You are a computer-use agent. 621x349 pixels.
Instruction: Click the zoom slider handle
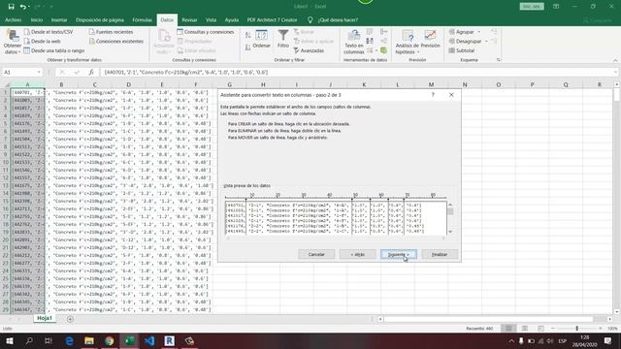pos(577,329)
